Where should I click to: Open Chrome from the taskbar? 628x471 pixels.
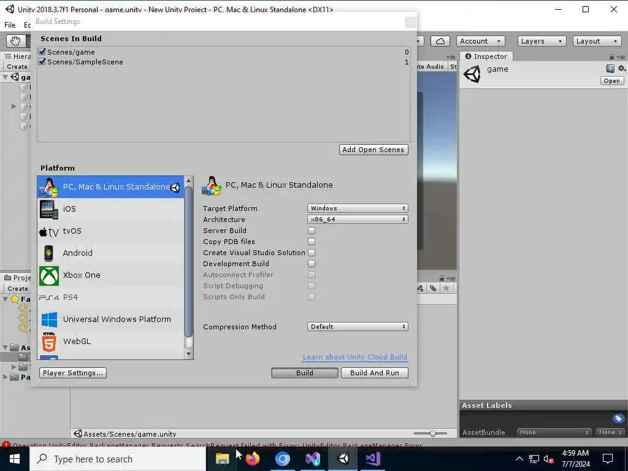click(x=282, y=459)
